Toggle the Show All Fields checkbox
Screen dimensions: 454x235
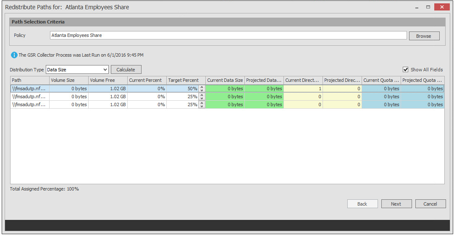pos(405,70)
